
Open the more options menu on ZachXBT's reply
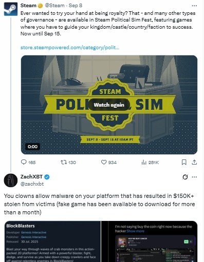tap(194, 177)
